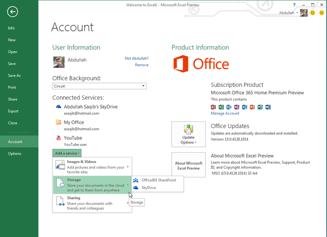
Task: Click Abdullah Saqib's SkyDrive service name
Action: point(91,107)
